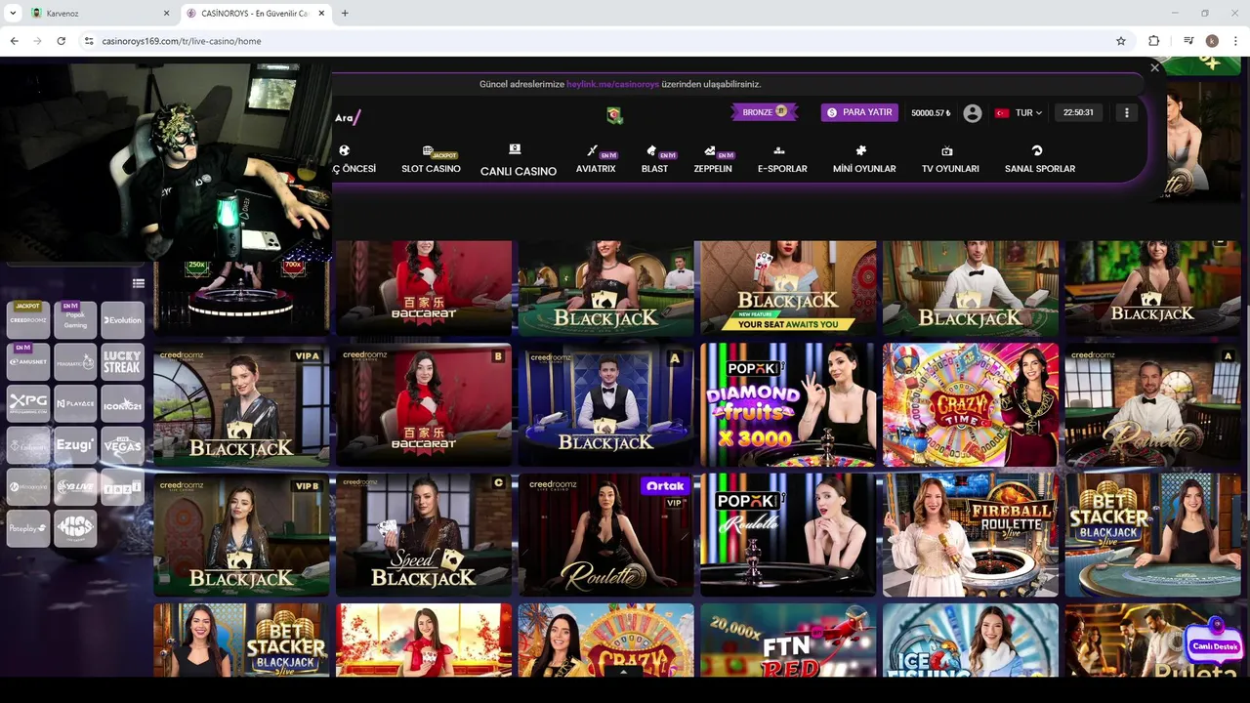Image resolution: width=1250 pixels, height=703 pixels.
Task: Open the Diamond Fruits X3000 game
Action: coord(788,404)
